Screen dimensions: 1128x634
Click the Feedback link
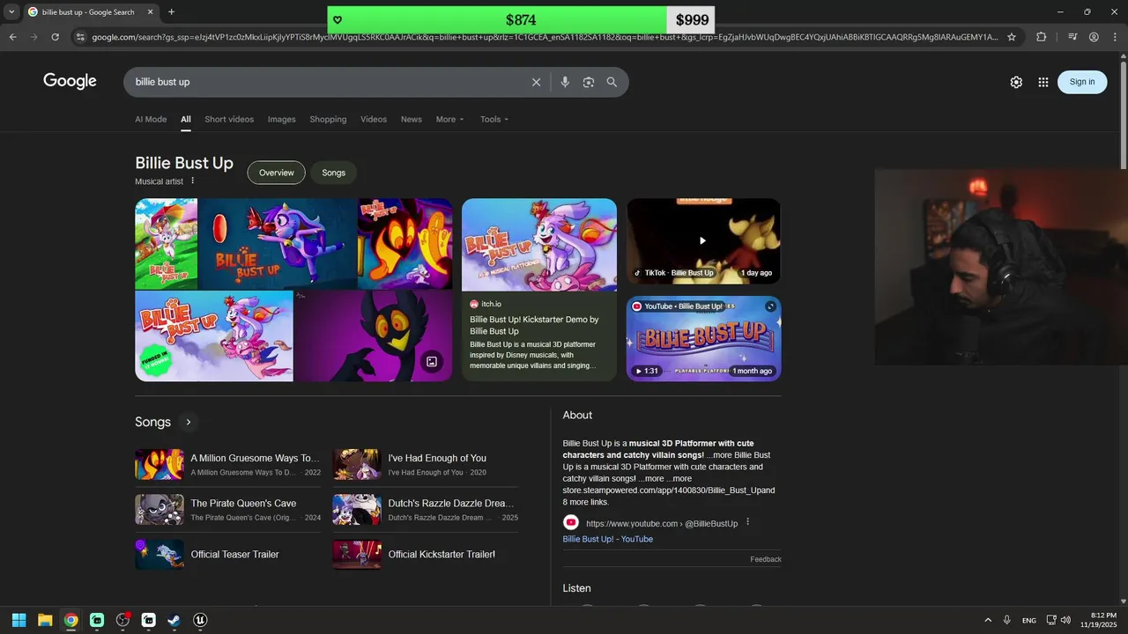point(766,559)
